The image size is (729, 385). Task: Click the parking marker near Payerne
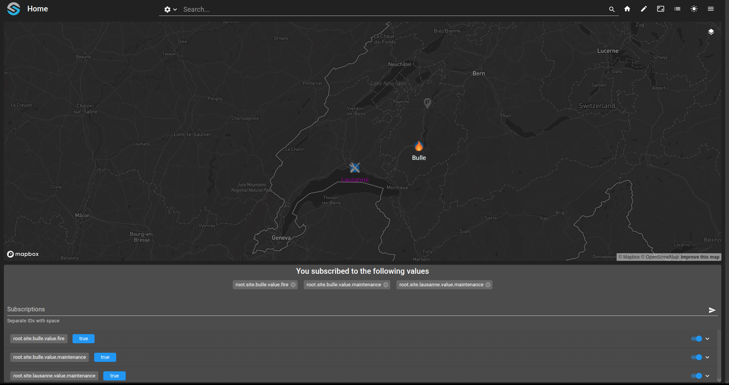[x=427, y=103]
